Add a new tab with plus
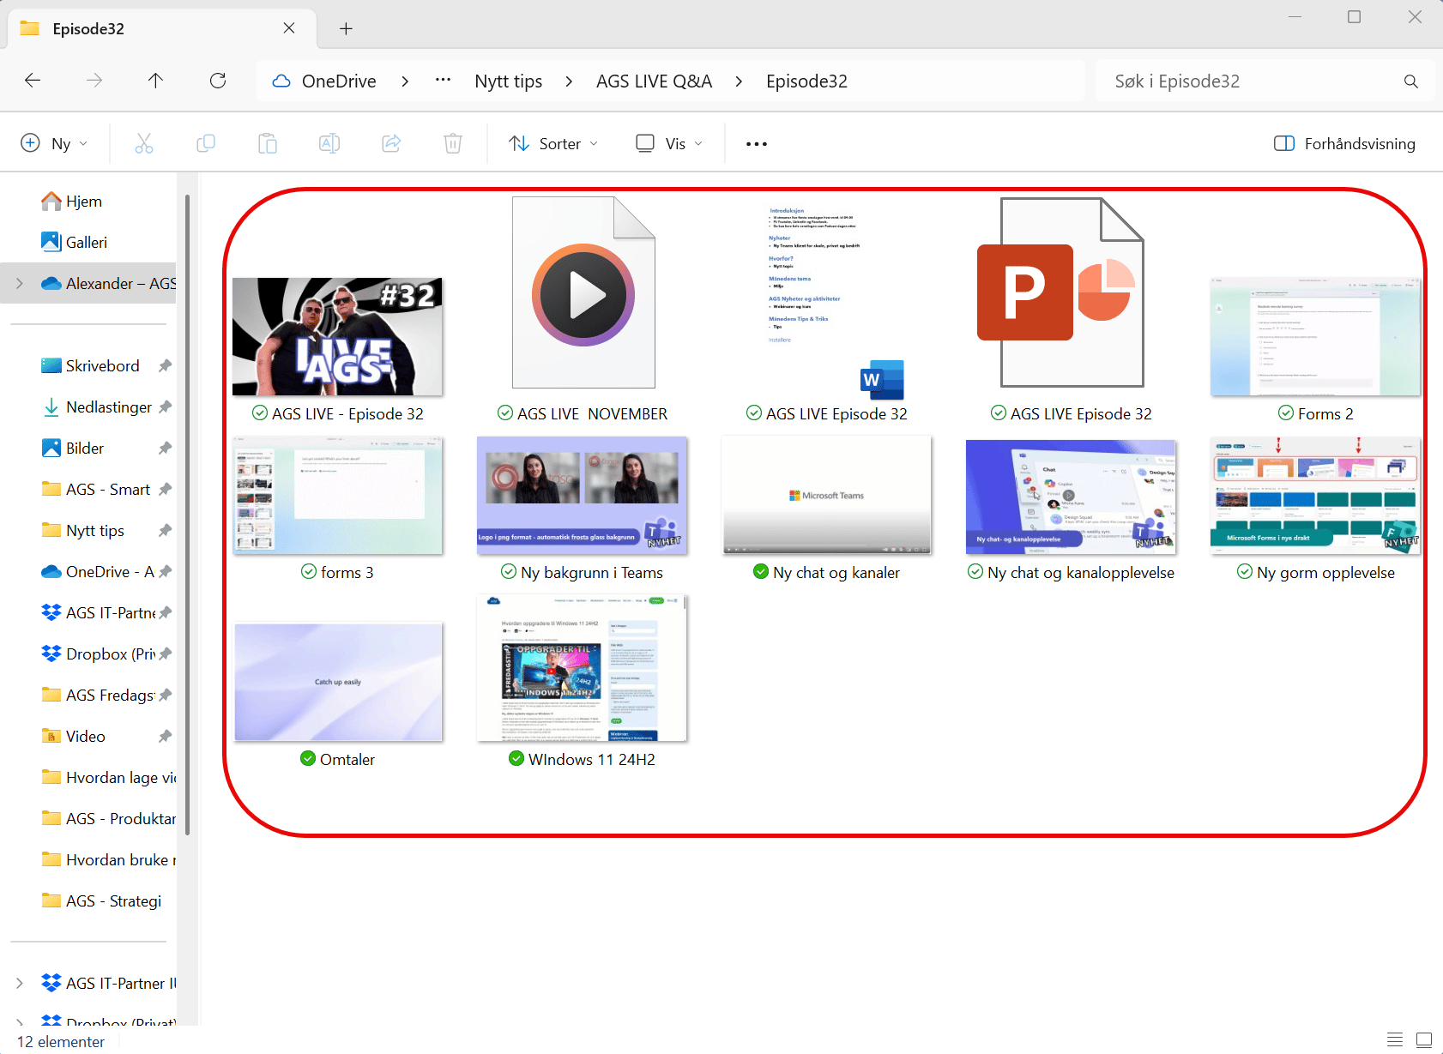Viewport: 1443px width, 1054px height. [346, 28]
